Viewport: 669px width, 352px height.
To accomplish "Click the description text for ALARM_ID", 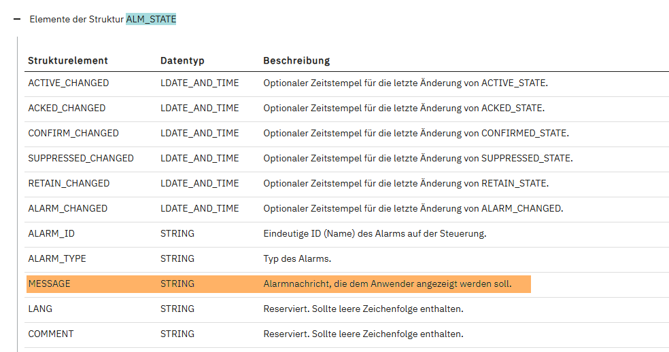I will coord(375,233).
